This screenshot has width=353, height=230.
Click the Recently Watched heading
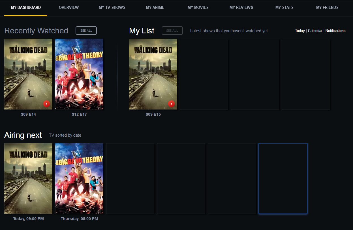click(36, 31)
